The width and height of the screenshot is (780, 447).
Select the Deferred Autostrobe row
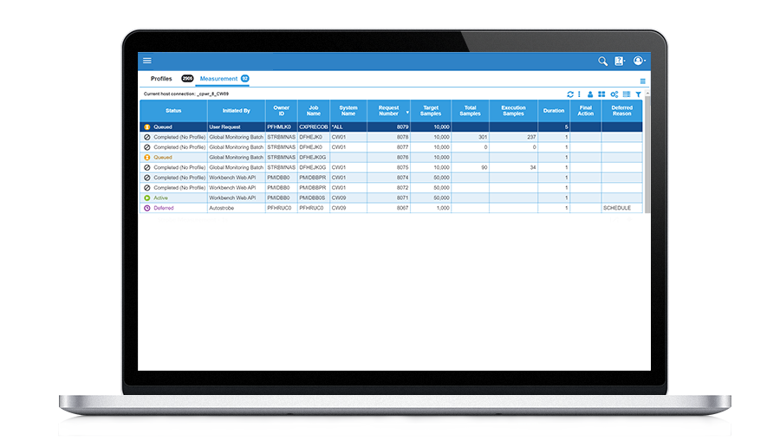tap(260, 208)
